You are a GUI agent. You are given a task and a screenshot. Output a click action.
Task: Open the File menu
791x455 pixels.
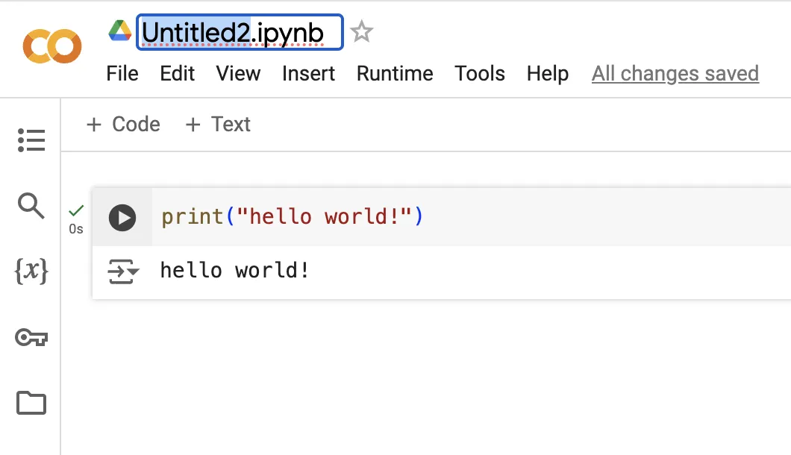122,74
